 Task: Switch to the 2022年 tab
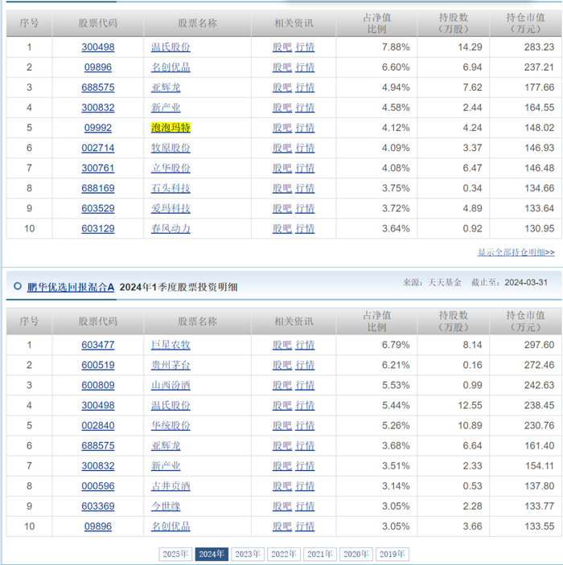point(284,554)
